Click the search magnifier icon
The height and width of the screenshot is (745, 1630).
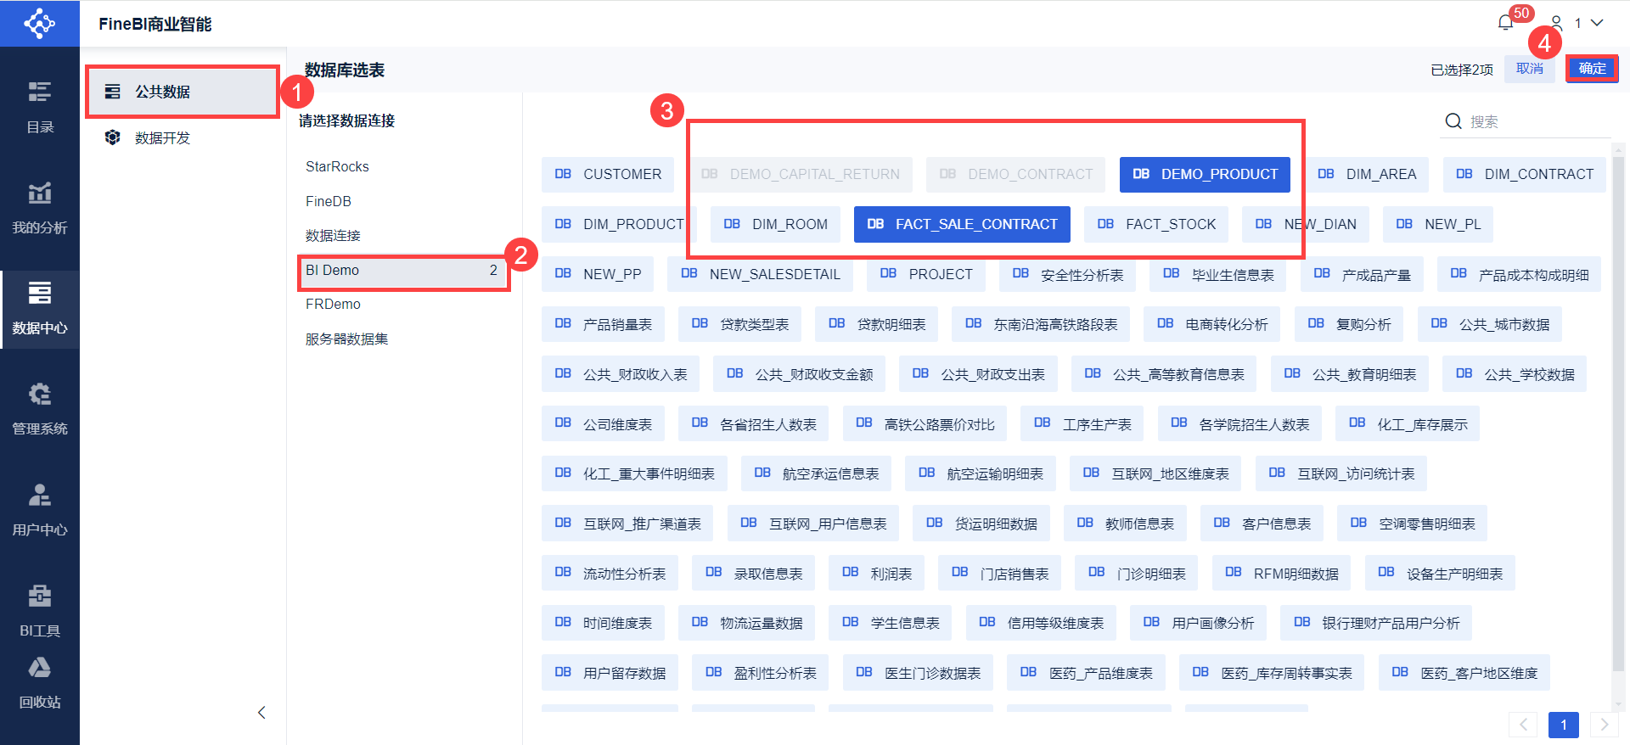click(x=1453, y=121)
